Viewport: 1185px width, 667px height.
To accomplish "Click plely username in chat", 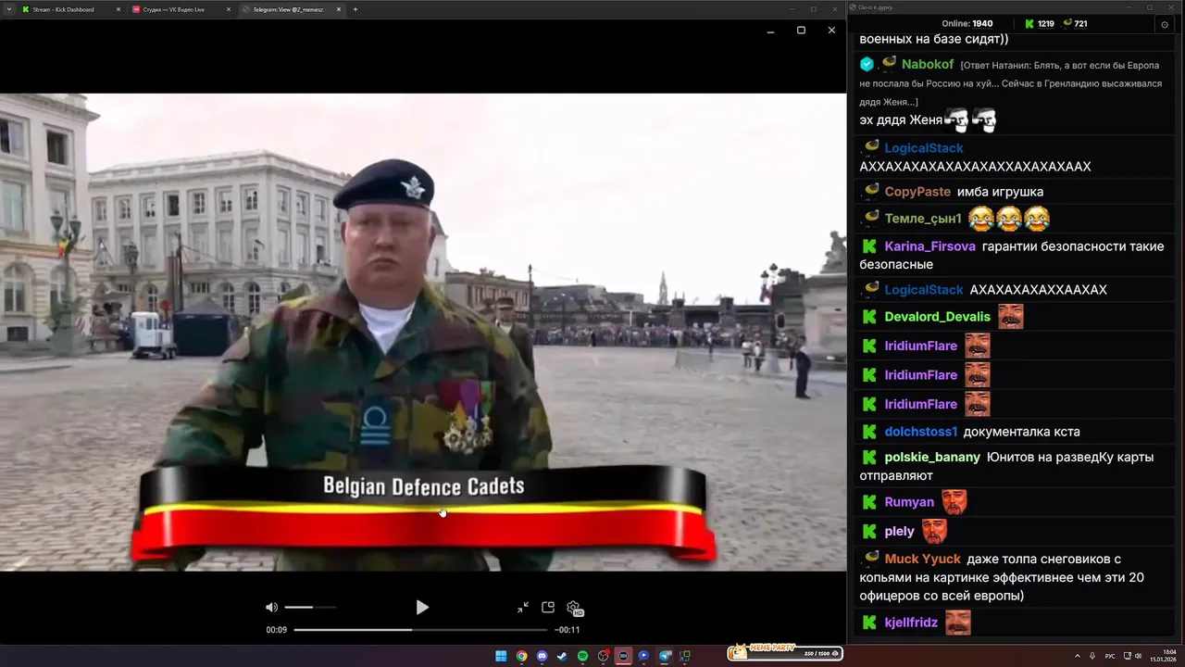I will 899,532.
